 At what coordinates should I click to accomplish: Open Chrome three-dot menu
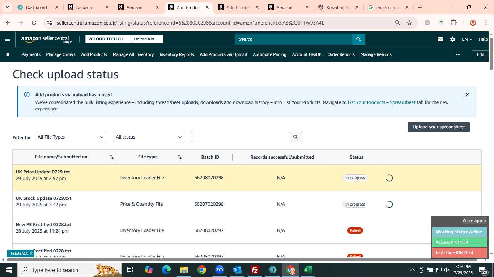pyautogui.click(x=486, y=23)
